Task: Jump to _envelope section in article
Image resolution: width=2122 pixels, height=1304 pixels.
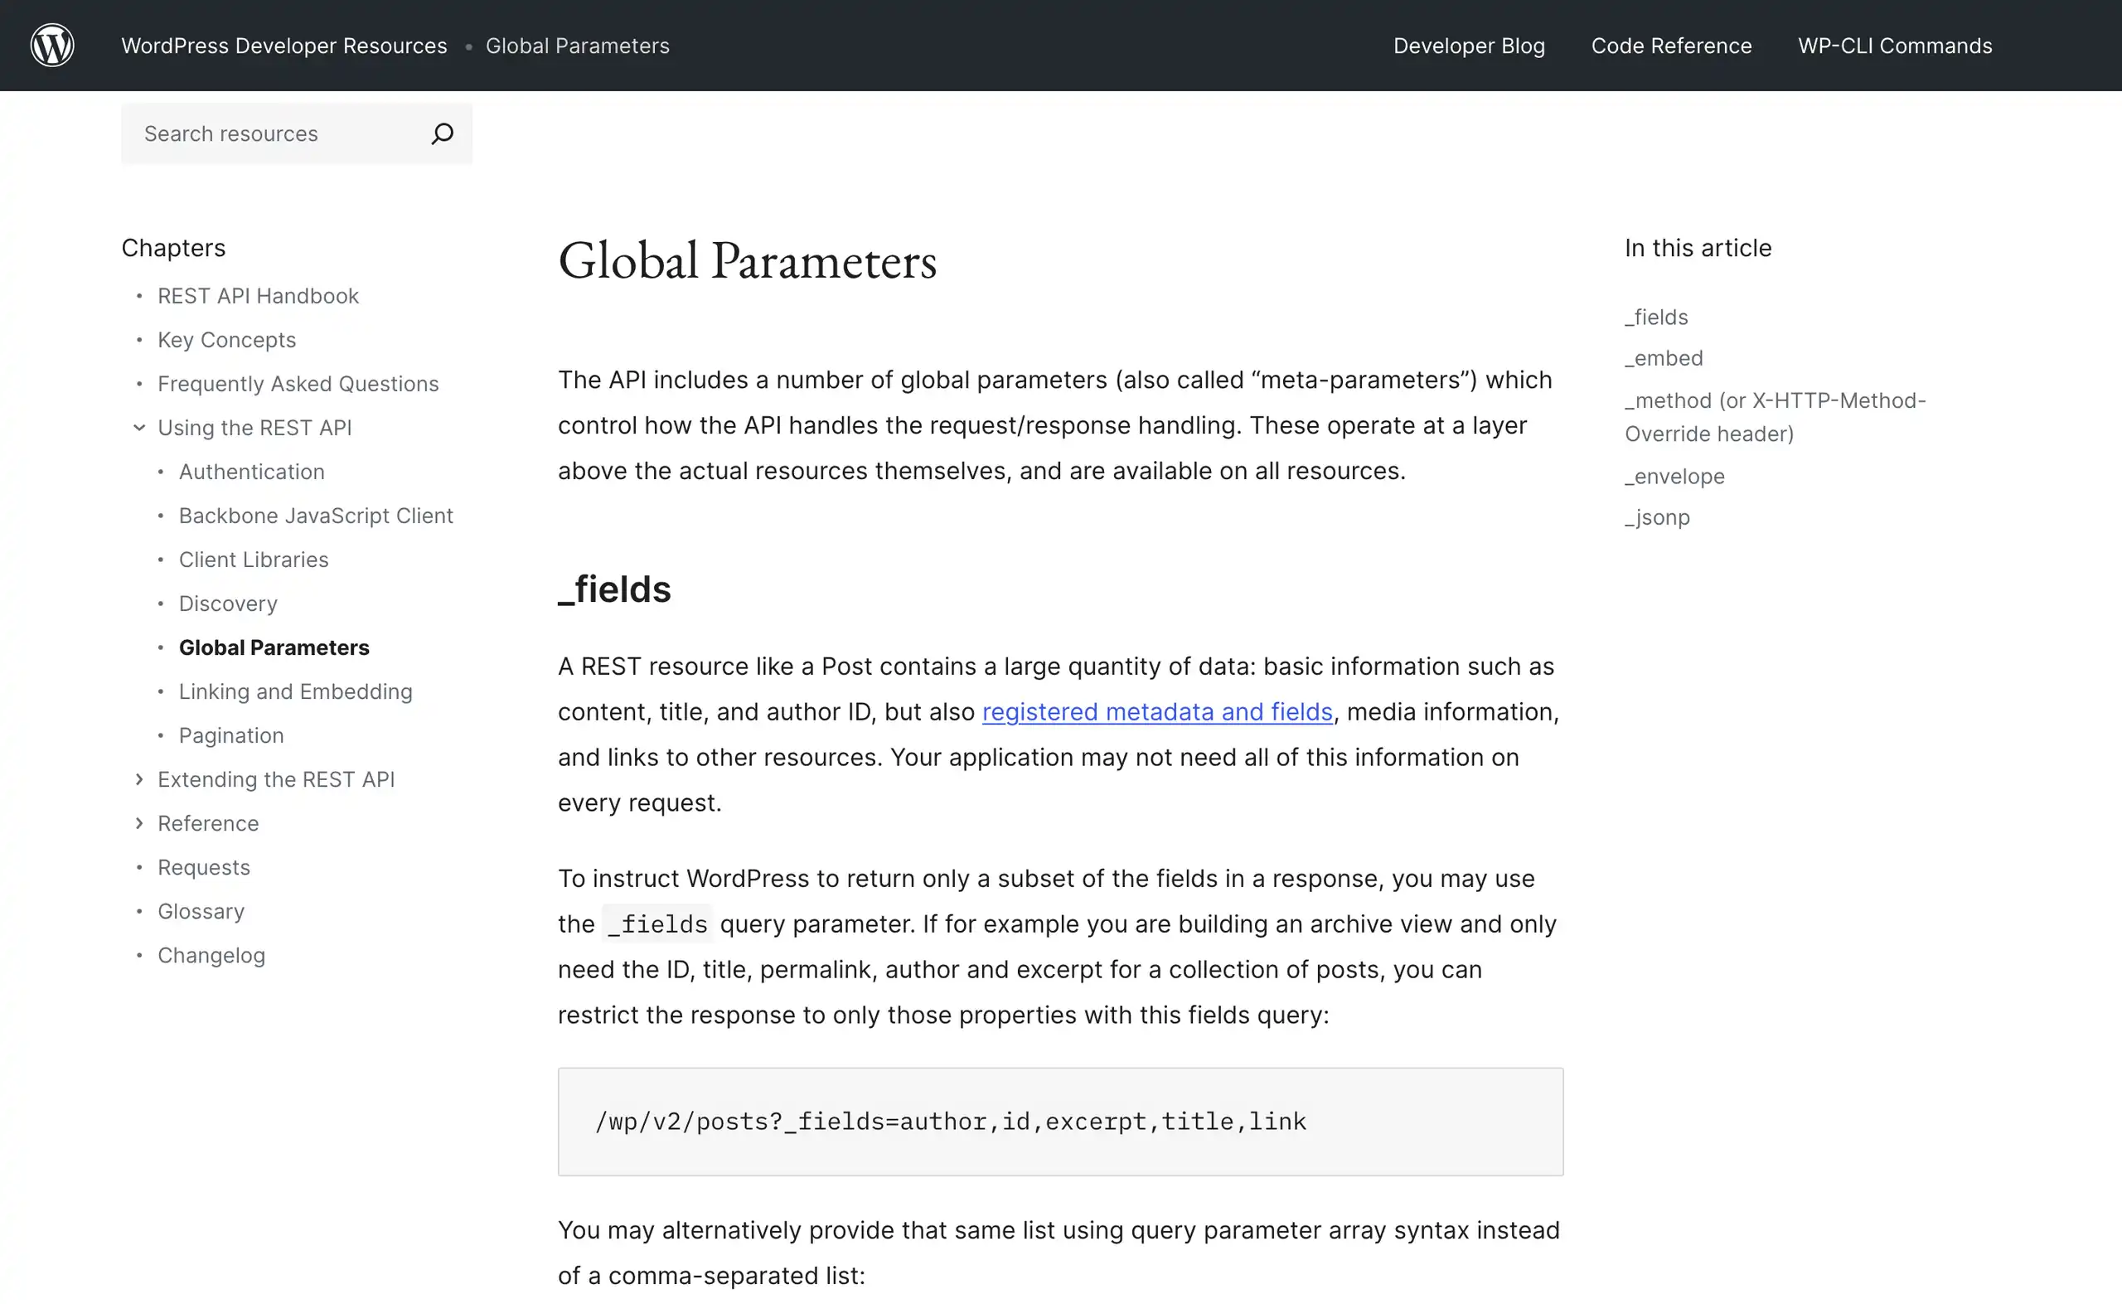Action: tap(1674, 476)
